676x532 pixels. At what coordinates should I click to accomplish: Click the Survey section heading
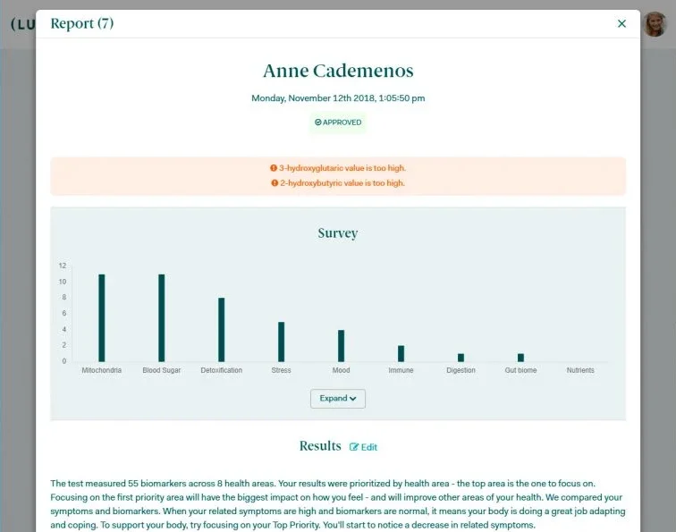click(x=338, y=233)
